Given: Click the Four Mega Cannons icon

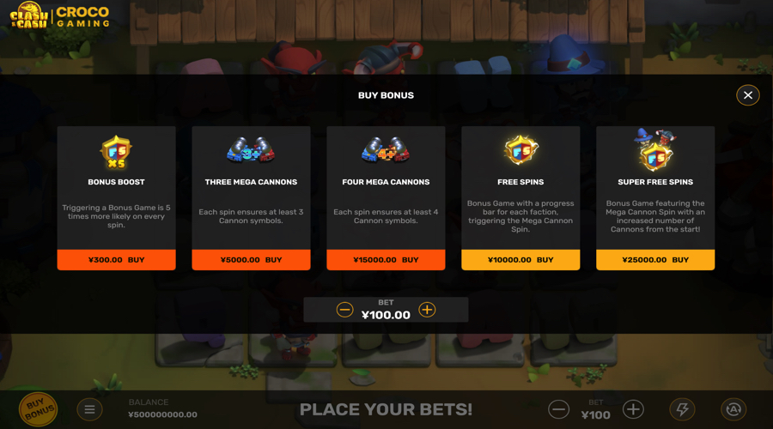Looking at the screenshot, I should tap(386, 150).
